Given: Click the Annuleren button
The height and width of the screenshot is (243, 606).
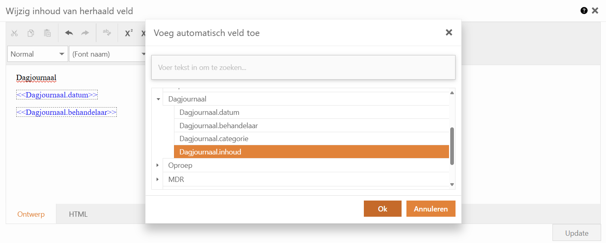Looking at the screenshot, I should [431, 209].
